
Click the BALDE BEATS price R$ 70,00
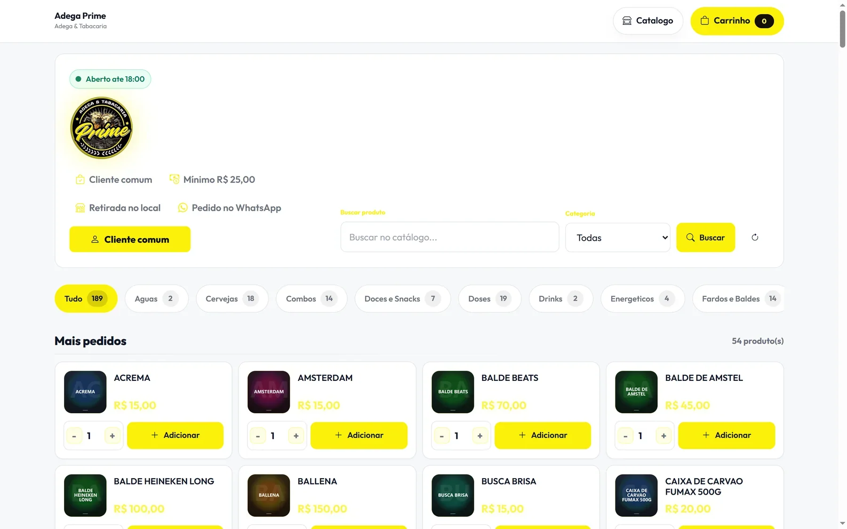[504, 405]
